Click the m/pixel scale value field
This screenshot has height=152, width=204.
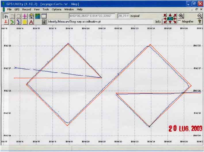[x=124, y=16]
